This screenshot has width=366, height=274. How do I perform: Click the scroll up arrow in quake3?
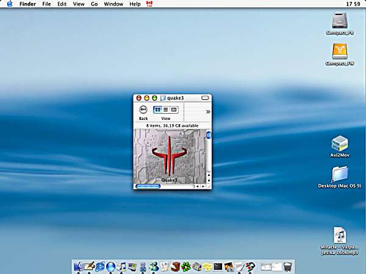209,175
